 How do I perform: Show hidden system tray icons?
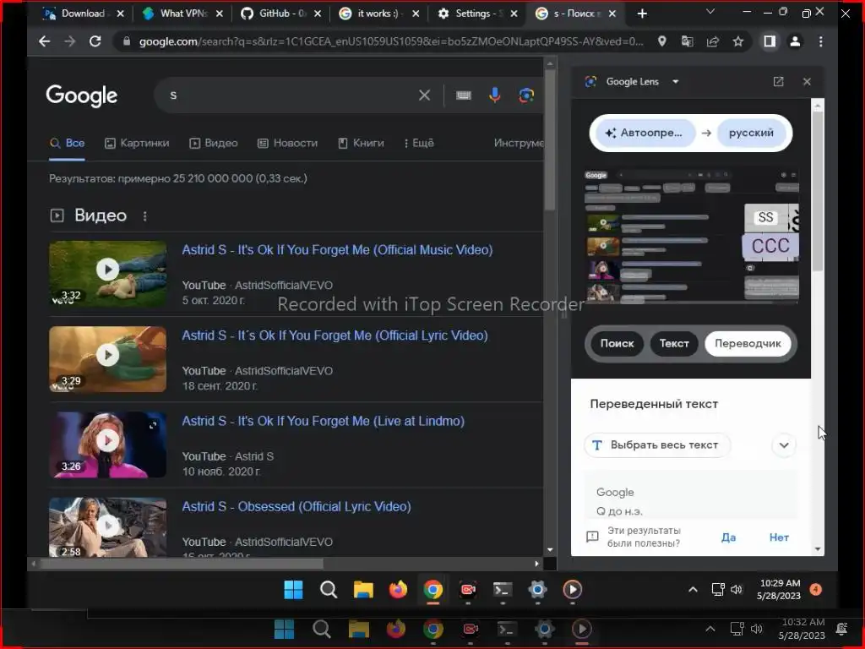693,589
